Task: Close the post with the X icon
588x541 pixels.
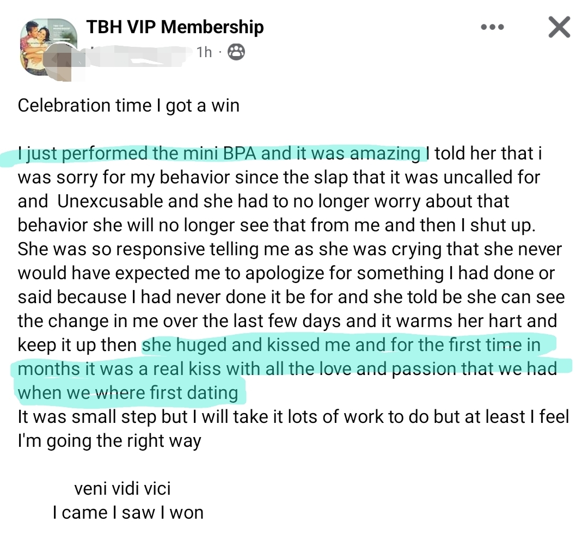Action: (x=559, y=27)
